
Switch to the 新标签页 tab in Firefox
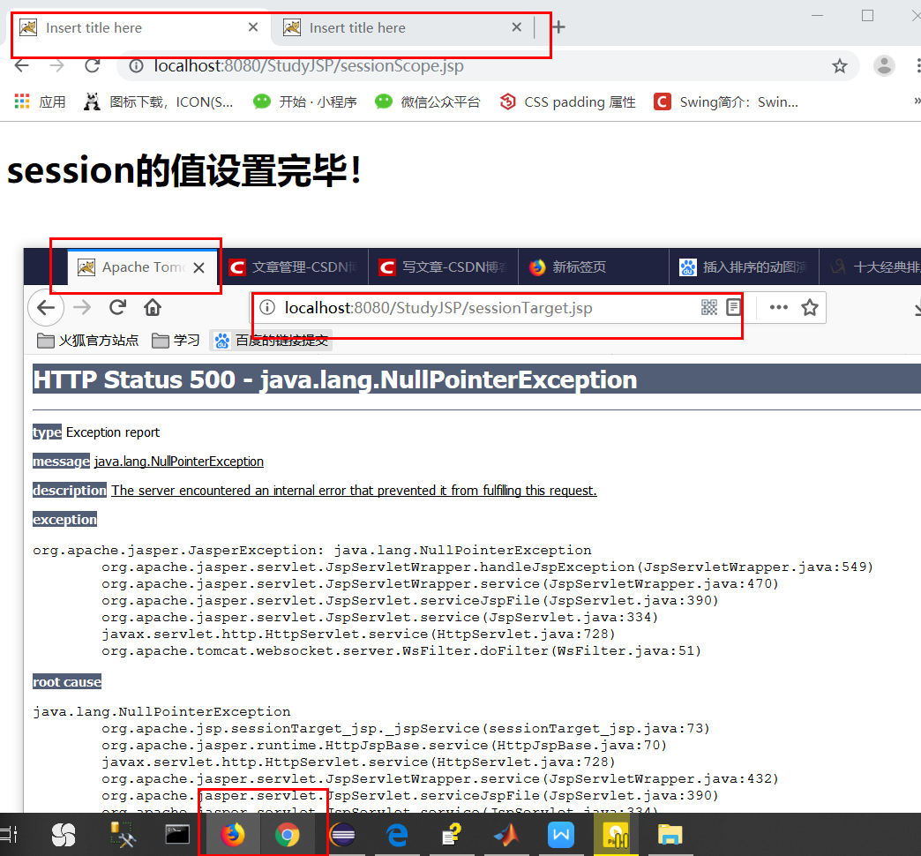tap(593, 267)
